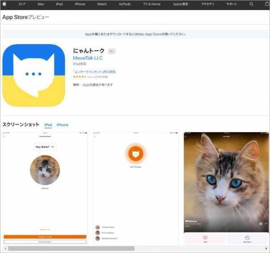This screenshot has height=253, width=270.
Task: Open the サポート menu item
Action: 232,4
